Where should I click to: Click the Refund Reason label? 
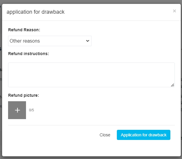point(24,30)
